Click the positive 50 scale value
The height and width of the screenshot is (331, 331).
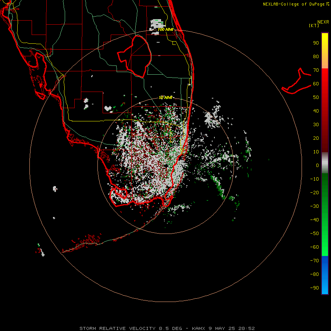coord(316,97)
